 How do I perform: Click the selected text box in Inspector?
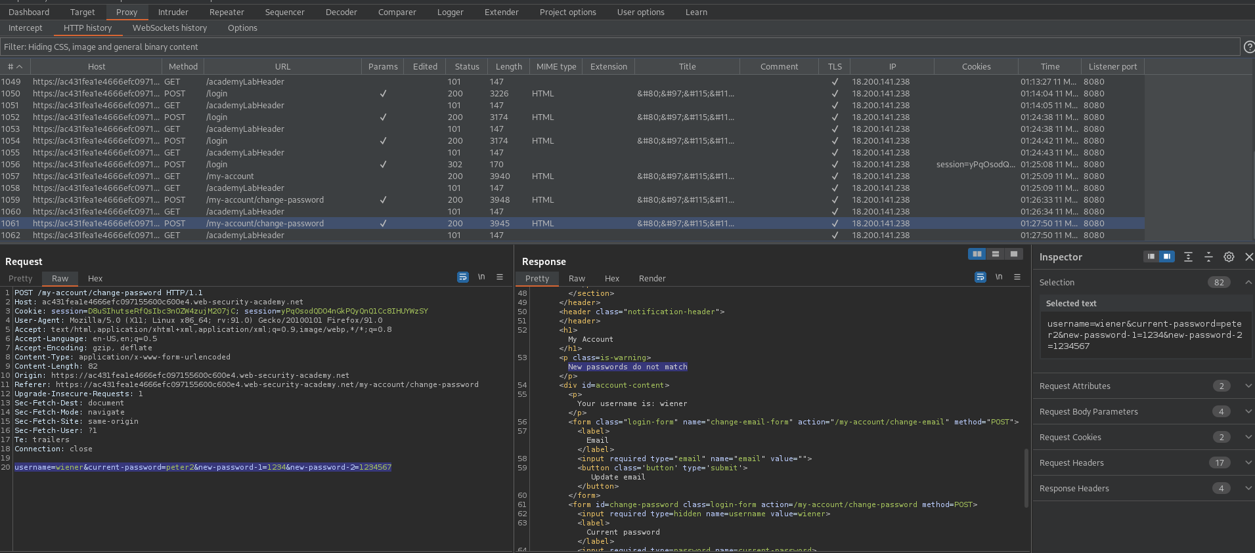coord(1145,335)
